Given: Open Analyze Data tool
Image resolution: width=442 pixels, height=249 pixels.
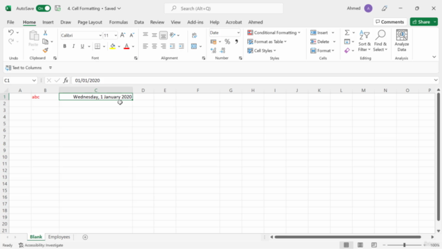Looking at the screenshot, I should click(x=402, y=41).
